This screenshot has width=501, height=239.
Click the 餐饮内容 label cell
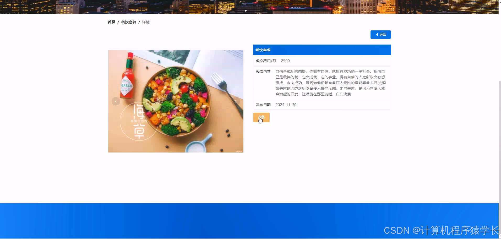[263, 71]
